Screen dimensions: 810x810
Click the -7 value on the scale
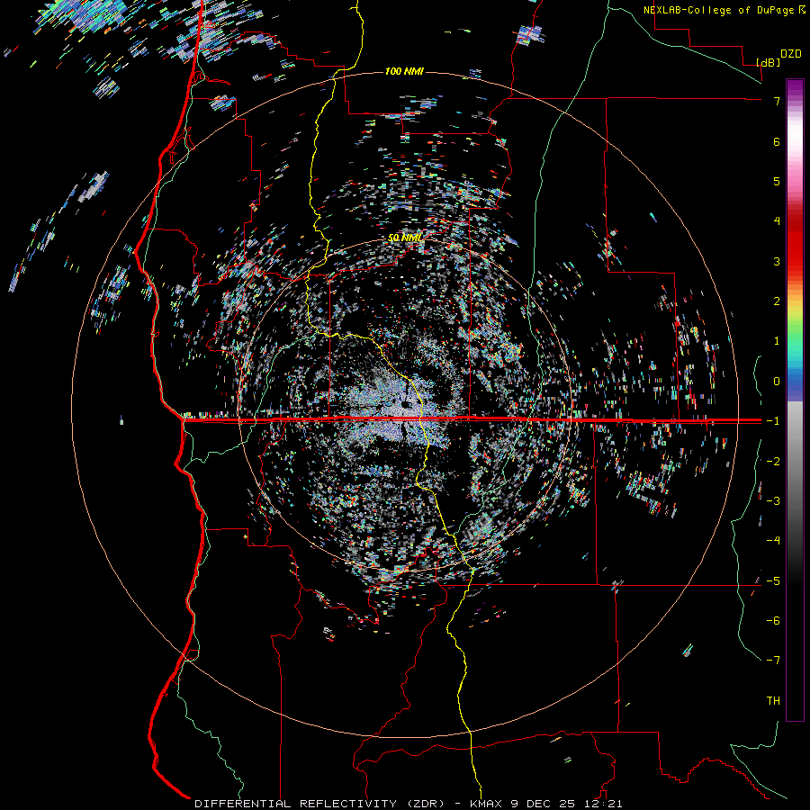(773, 661)
